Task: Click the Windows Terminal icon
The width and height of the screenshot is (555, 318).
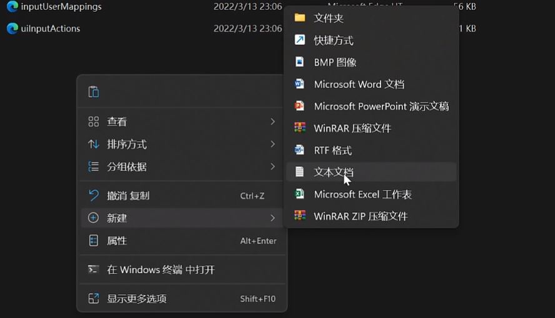Action: click(x=94, y=269)
